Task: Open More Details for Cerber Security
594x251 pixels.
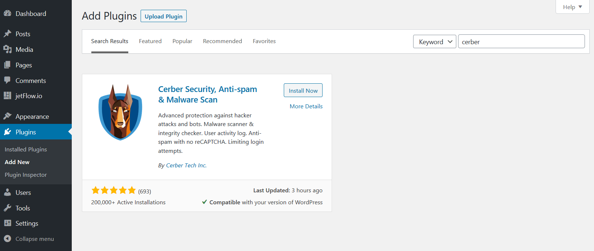Action: coord(306,106)
